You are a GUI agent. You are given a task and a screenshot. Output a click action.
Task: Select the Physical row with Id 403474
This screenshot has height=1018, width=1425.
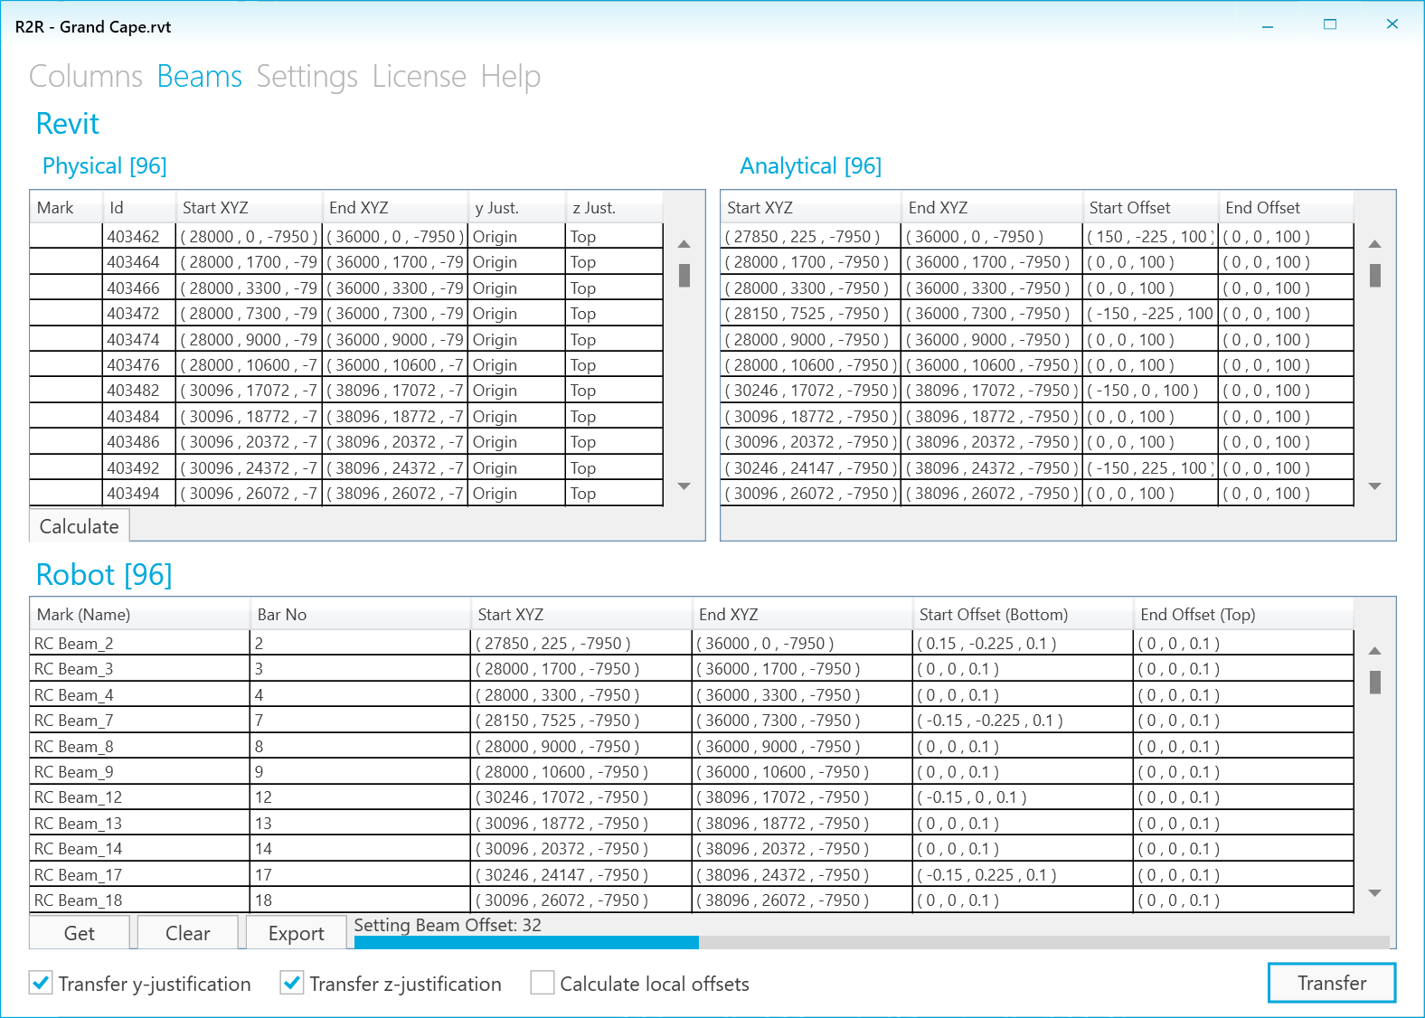pyautogui.click(x=346, y=339)
